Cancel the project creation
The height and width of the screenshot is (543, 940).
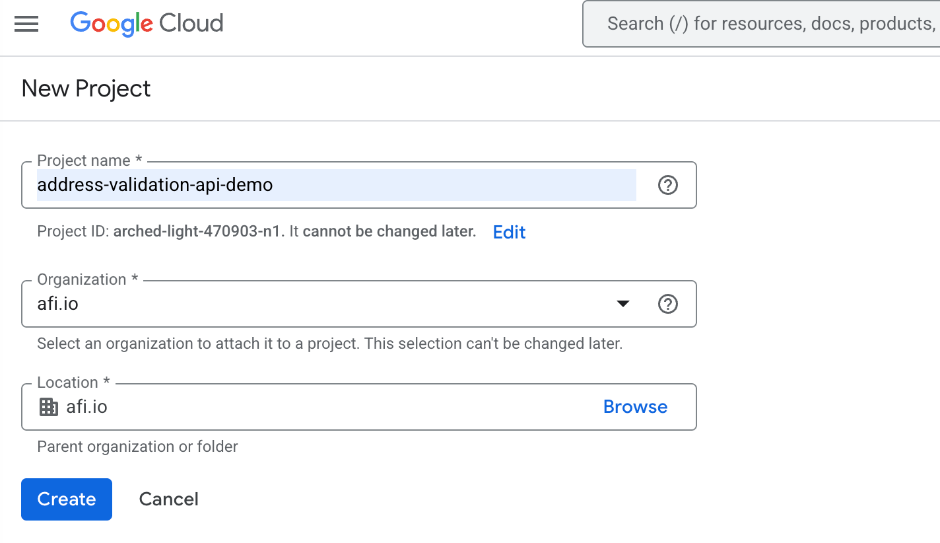[168, 499]
